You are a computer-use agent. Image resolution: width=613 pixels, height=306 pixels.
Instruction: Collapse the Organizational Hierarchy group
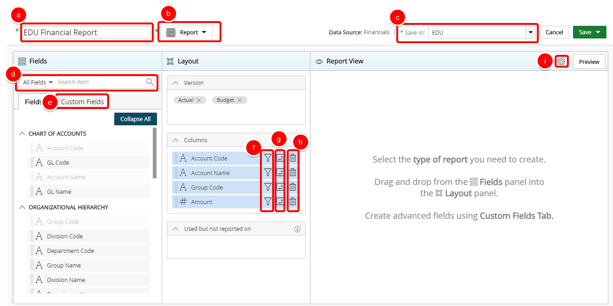(x=22, y=207)
